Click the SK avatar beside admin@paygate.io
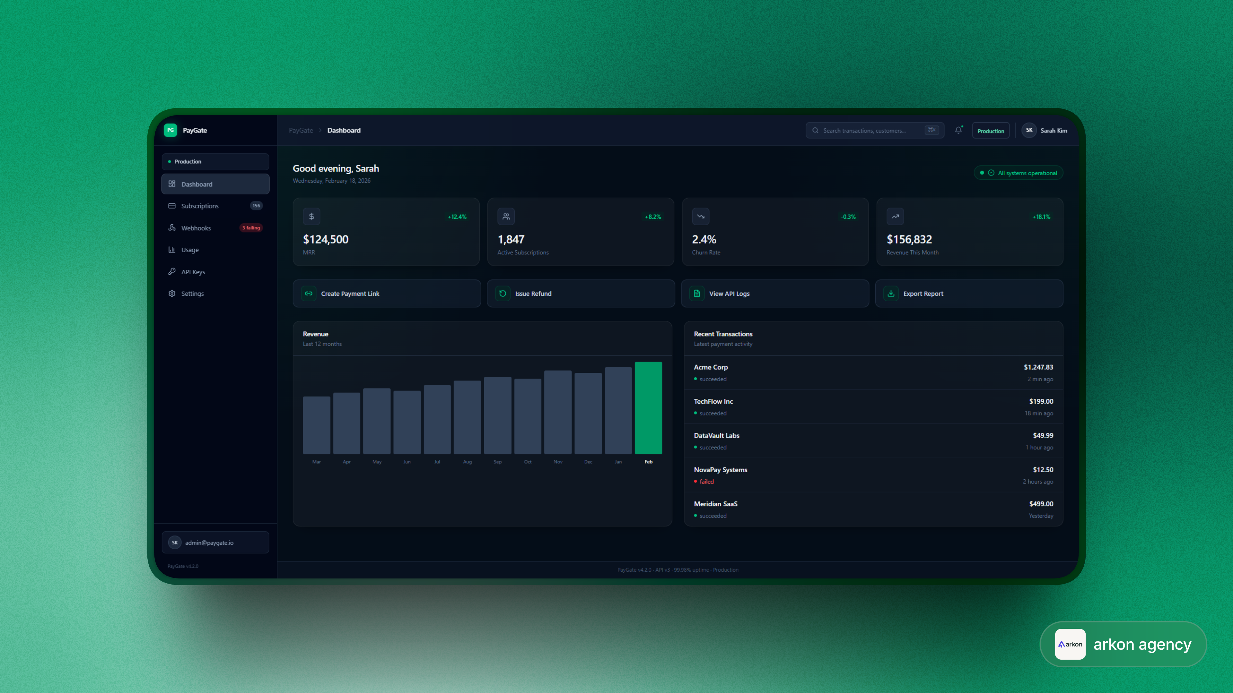The width and height of the screenshot is (1233, 693). [x=175, y=542]
